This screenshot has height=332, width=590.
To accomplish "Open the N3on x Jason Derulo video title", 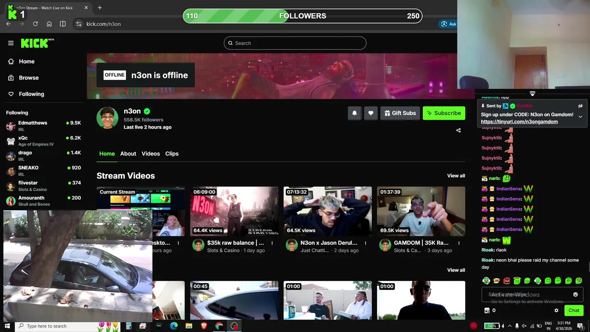I will tap(329, 243).
